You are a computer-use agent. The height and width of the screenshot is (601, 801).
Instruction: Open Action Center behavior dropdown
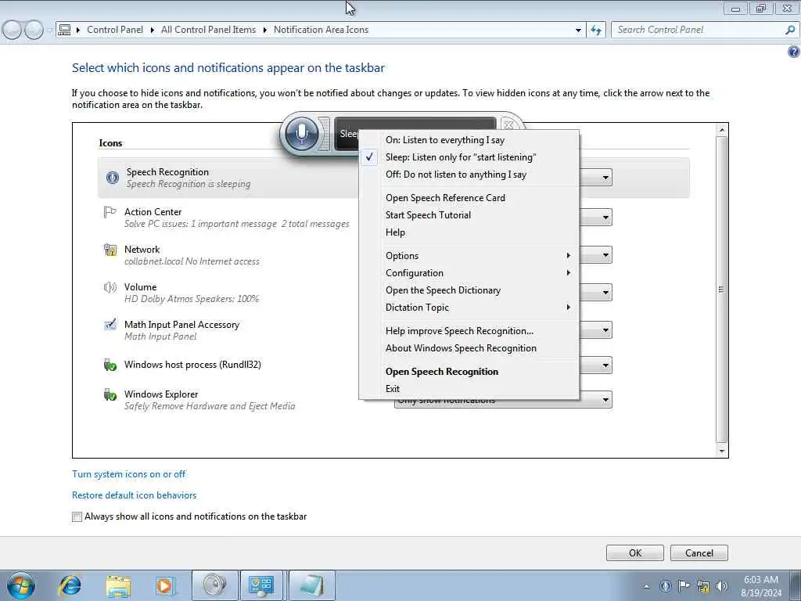[x=605, y=218]
